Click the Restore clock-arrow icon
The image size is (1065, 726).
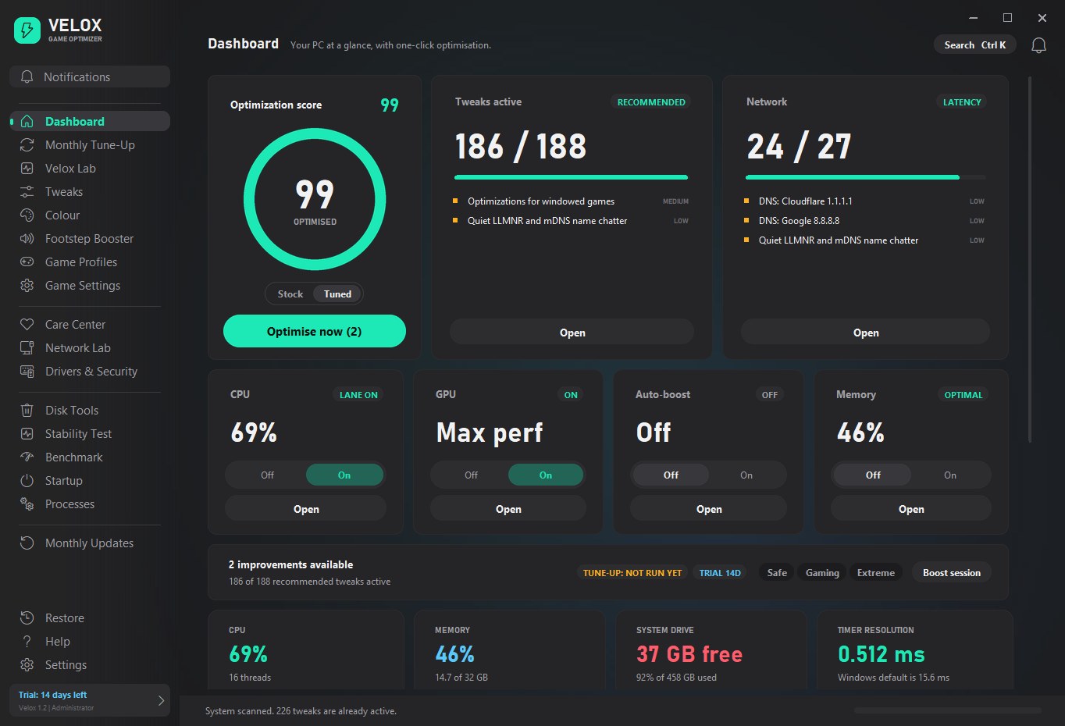click(x=27, y=618)
